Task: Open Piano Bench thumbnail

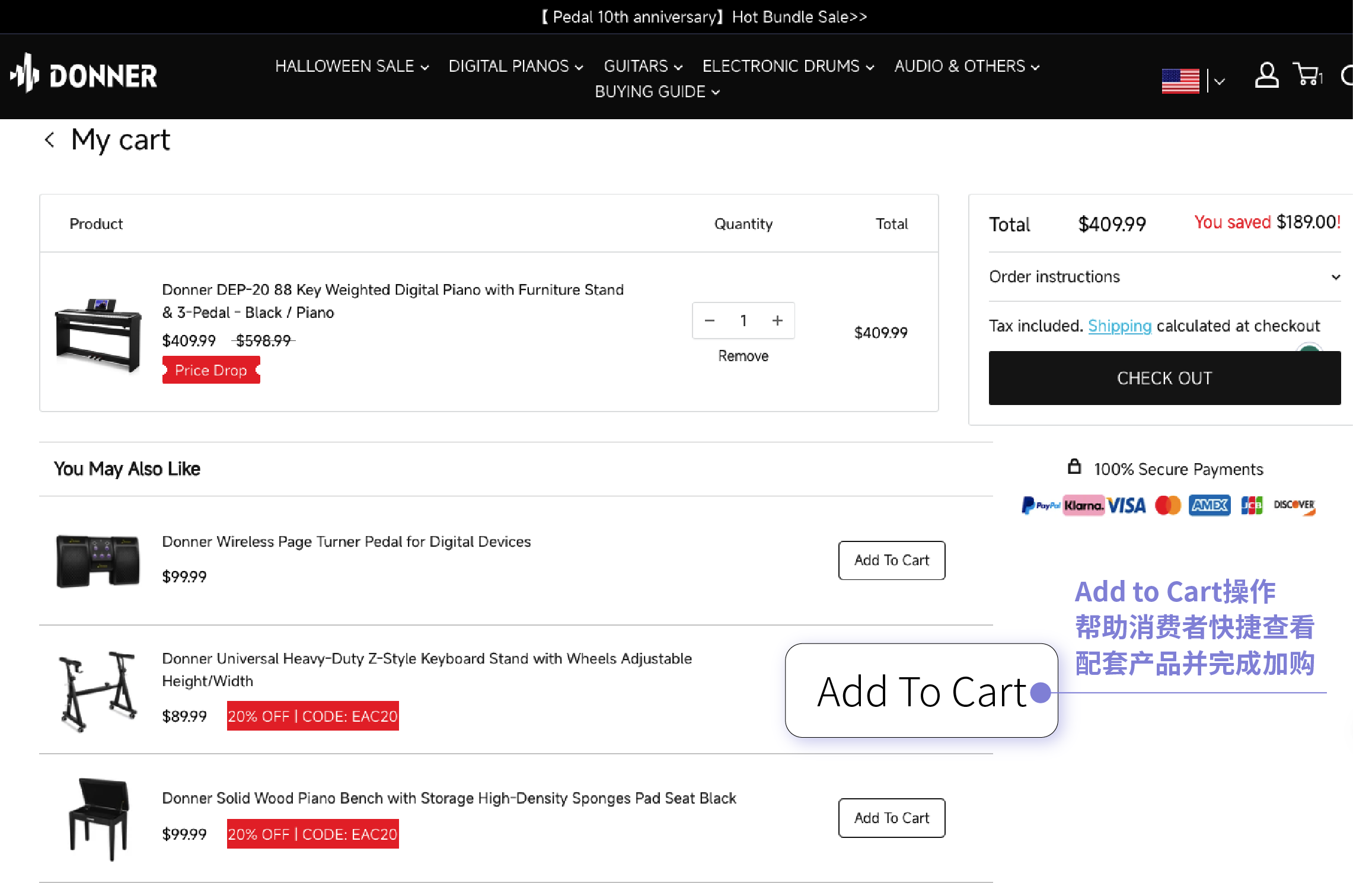Action: click(98, 818)
